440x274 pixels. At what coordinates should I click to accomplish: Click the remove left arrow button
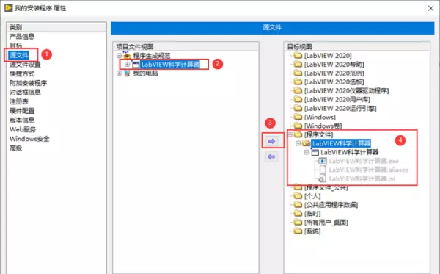271,156
